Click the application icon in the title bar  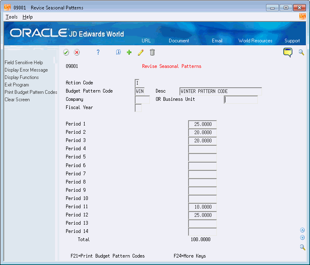tap(7, 7)
